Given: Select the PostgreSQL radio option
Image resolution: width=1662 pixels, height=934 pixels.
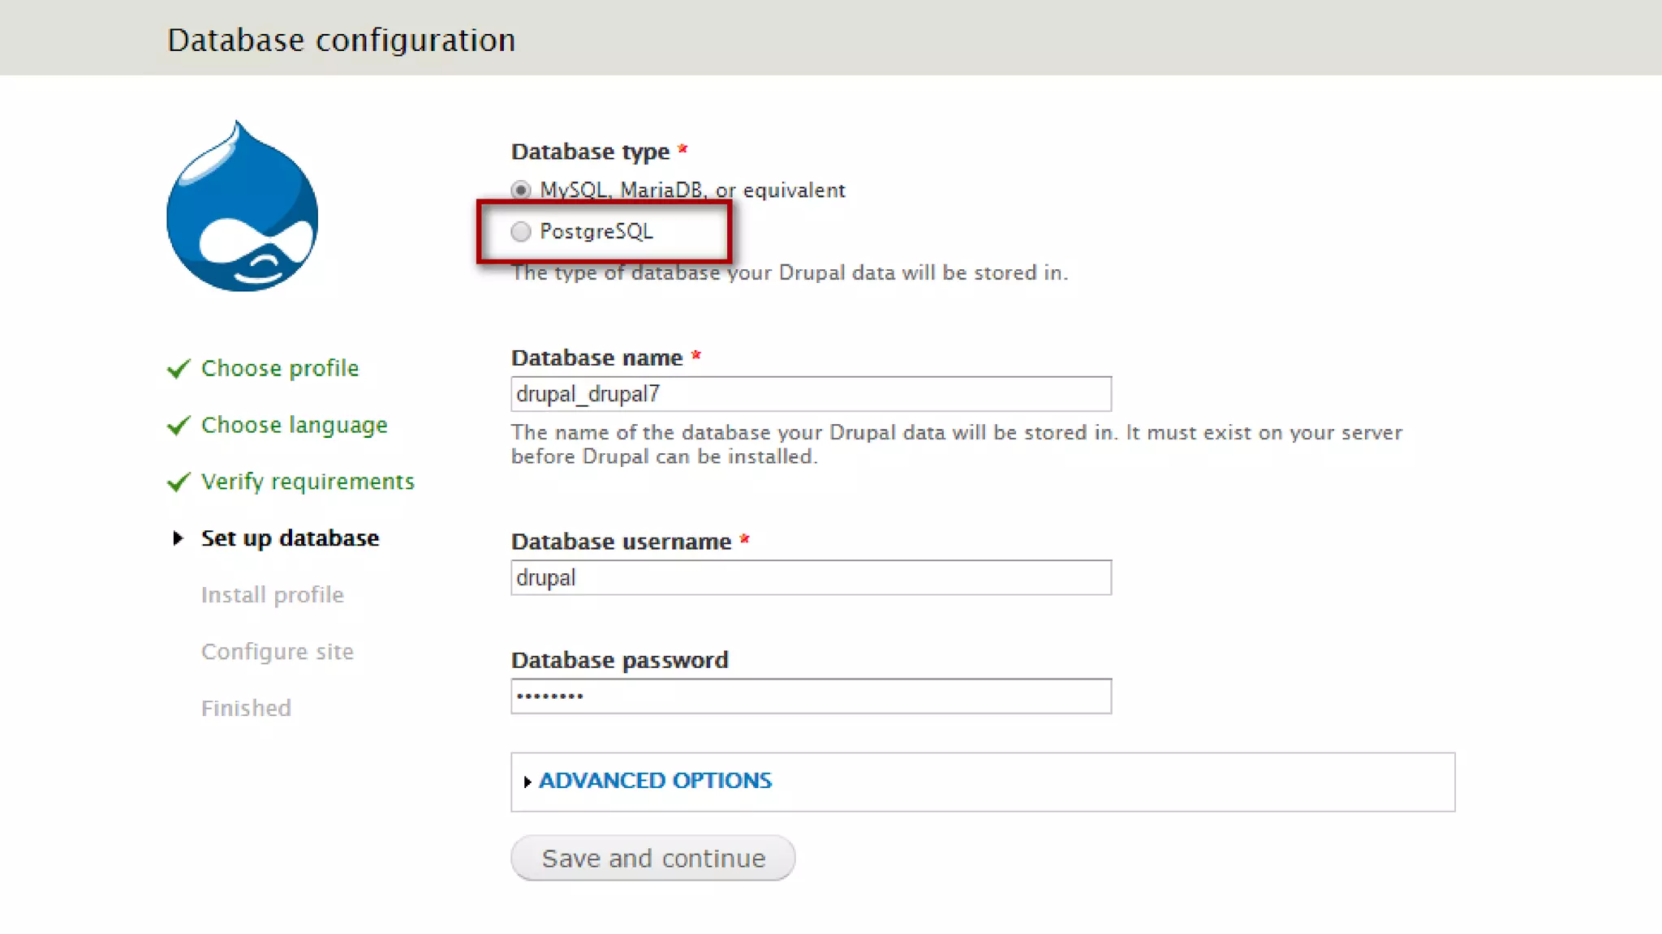Looking at the screenshot, I should [521, 232].
